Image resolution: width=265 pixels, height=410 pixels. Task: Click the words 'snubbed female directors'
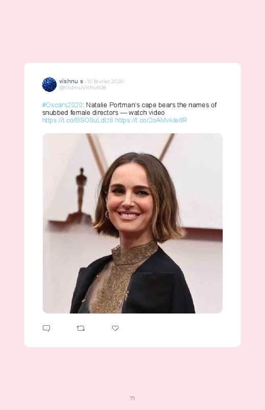point(81,113)
